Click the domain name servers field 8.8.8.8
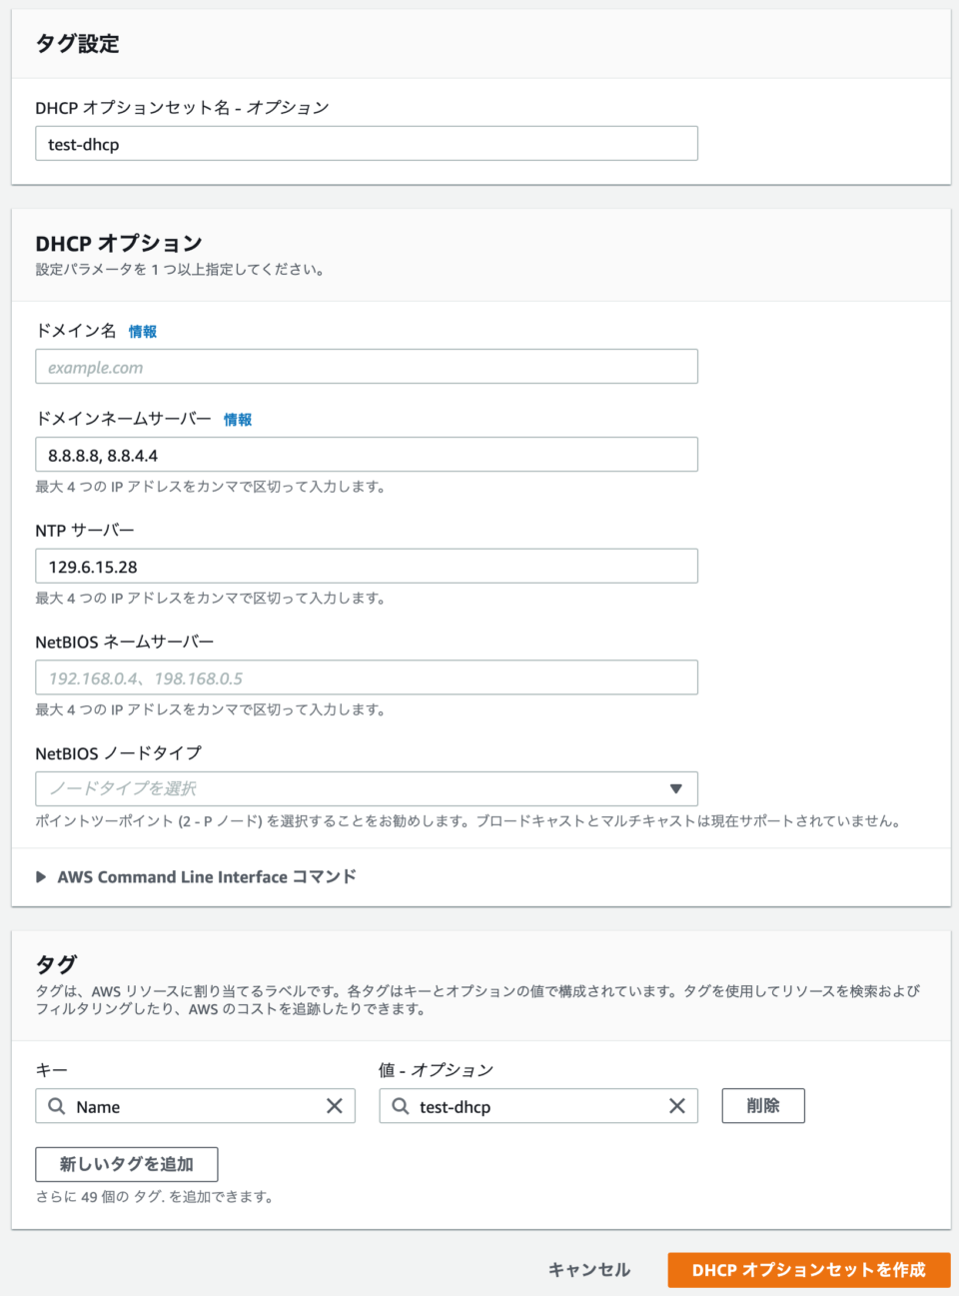 (x=367, y=455)
